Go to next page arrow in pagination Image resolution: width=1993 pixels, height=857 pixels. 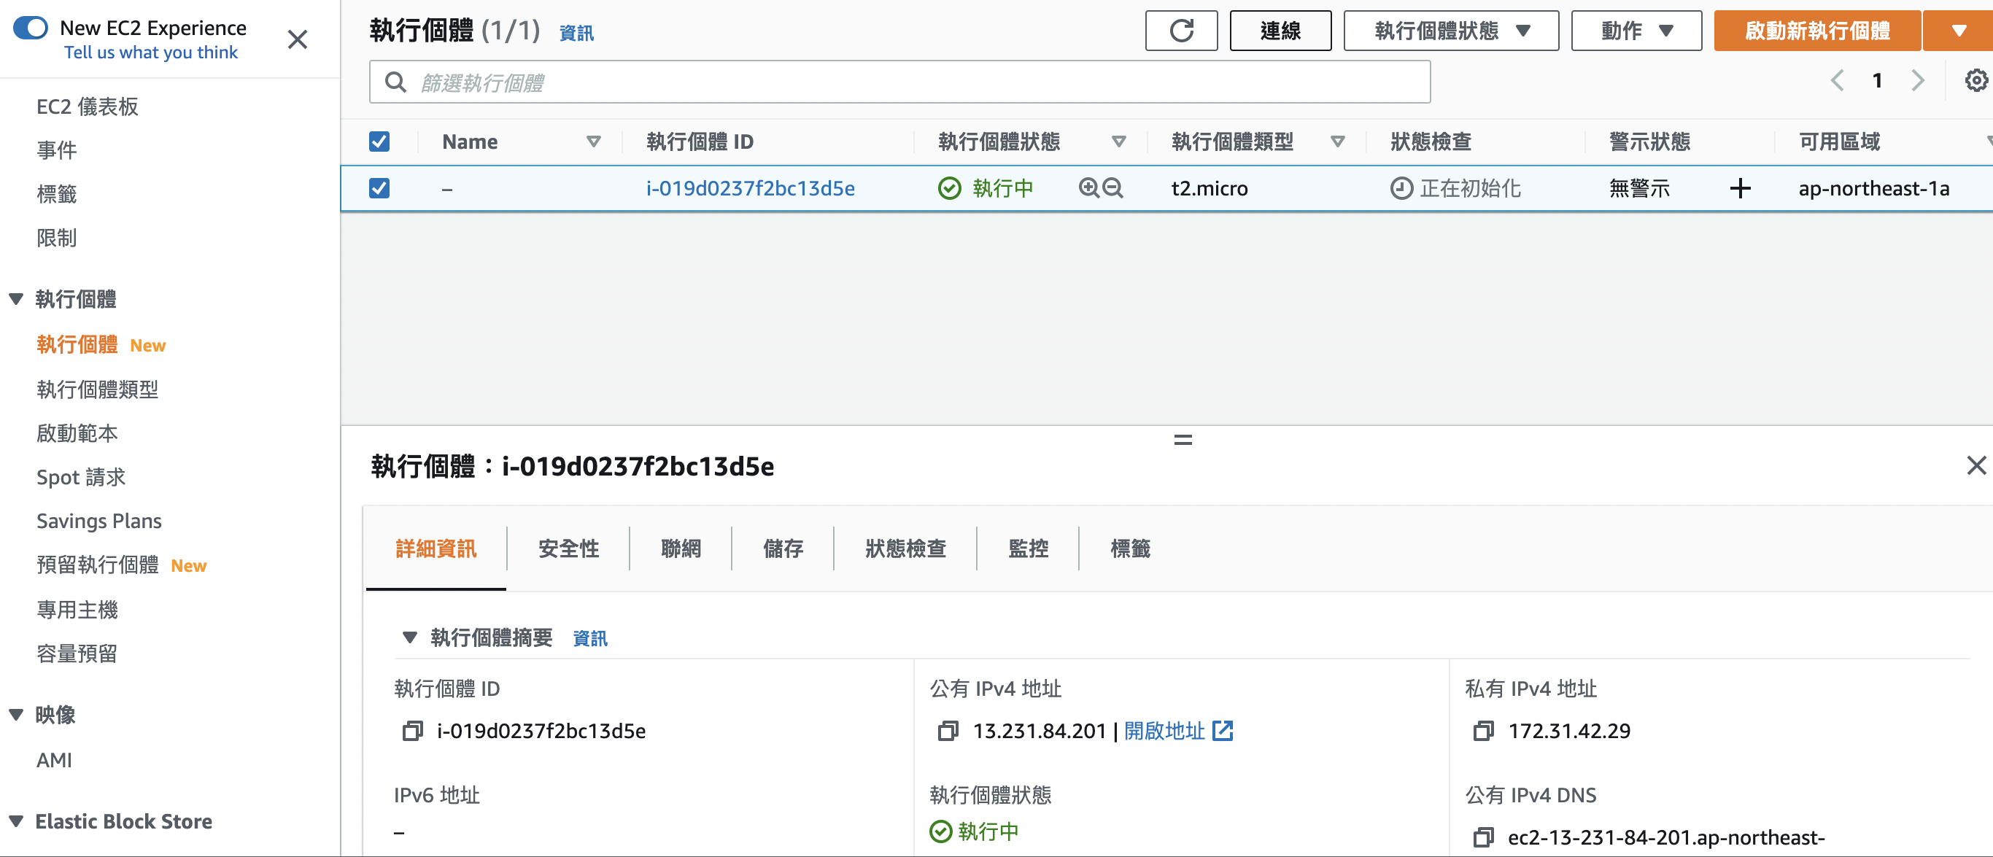point(1917,80)
